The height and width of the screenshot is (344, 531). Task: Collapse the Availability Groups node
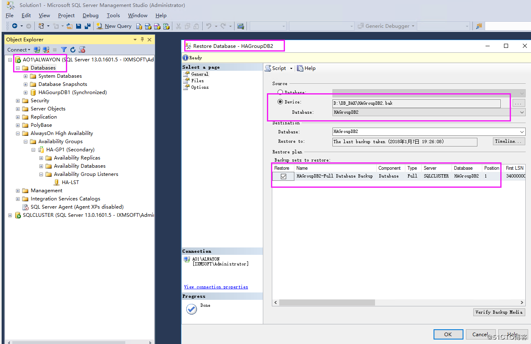click(25, 141)
